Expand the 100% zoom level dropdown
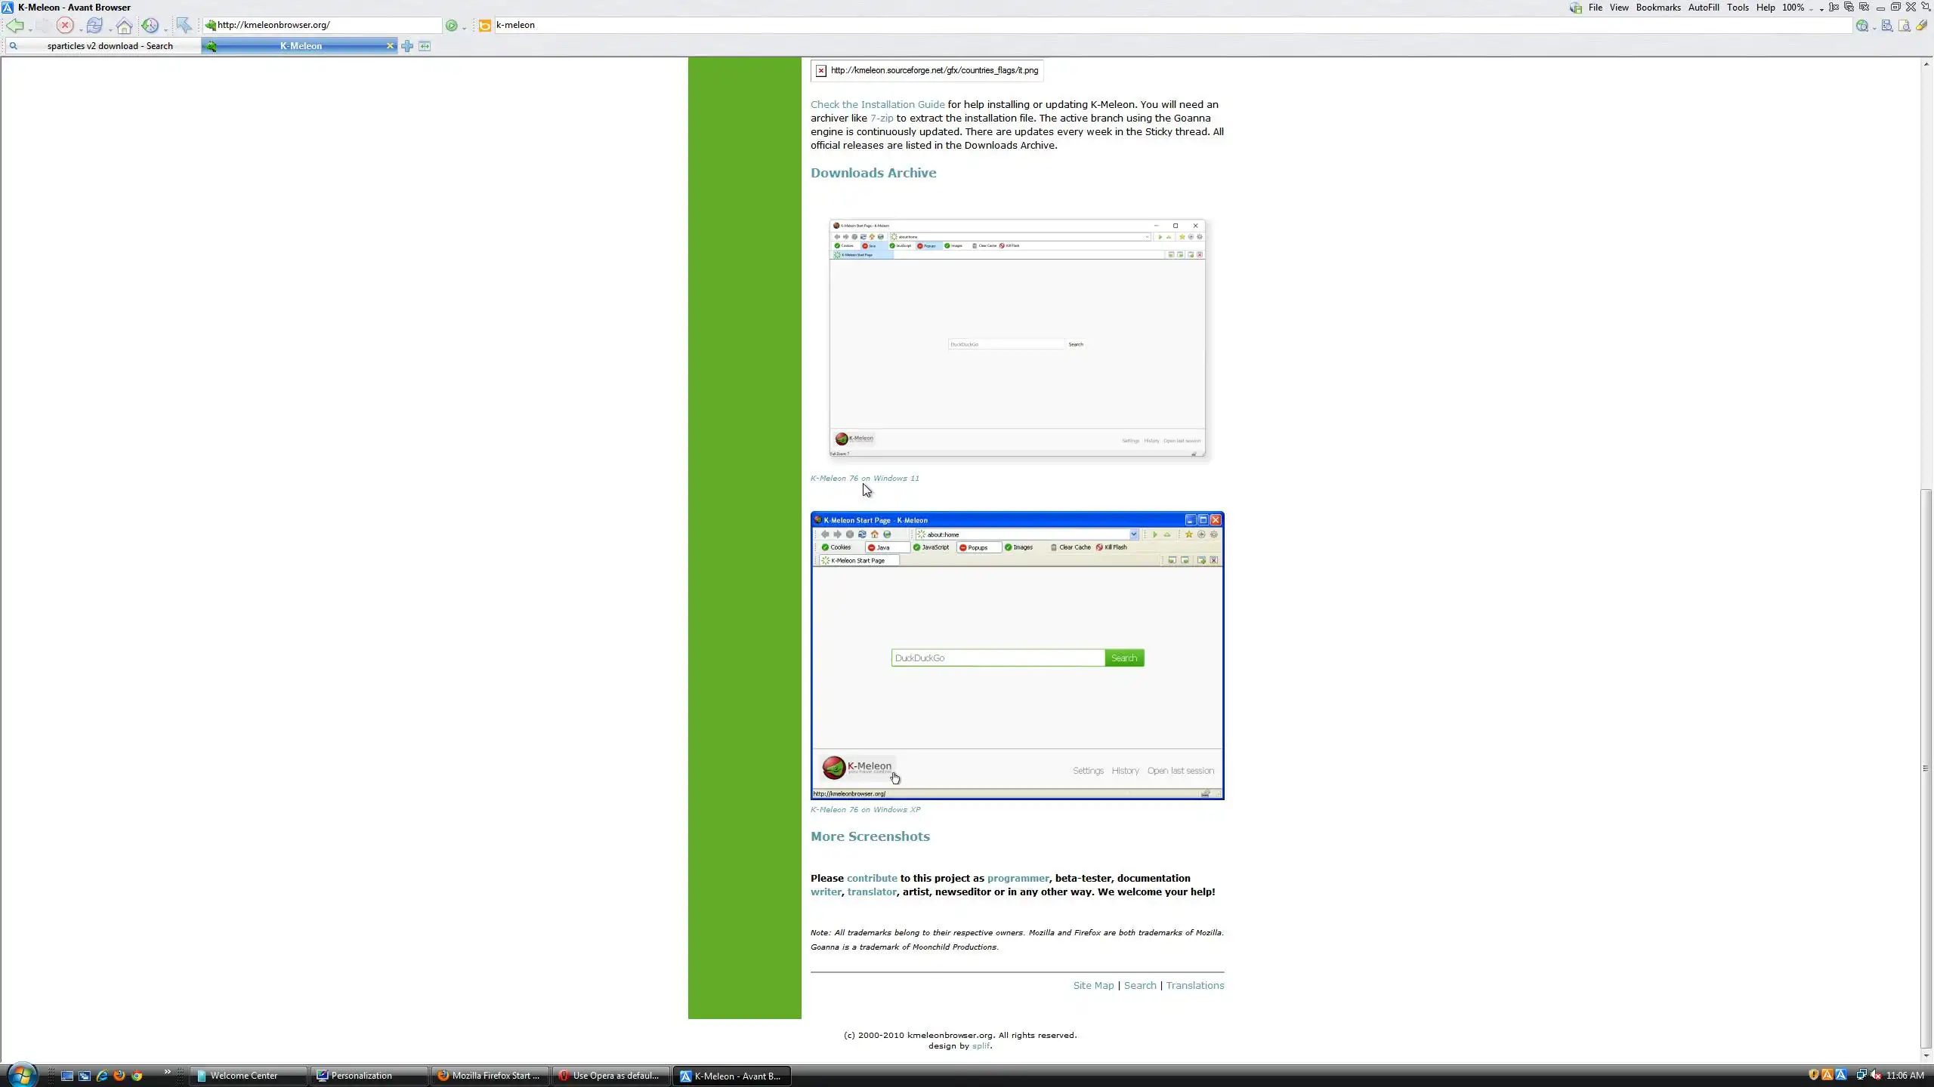This screenshot has height=1087, width=1934. tap(1811, 8)
